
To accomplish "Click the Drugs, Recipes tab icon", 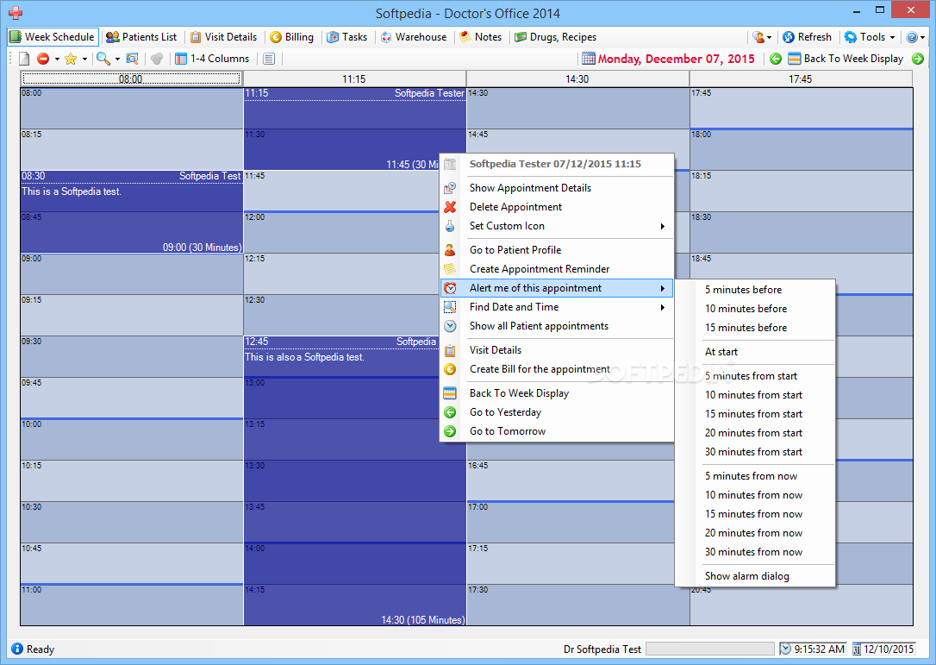I will (x=521, y=37).
